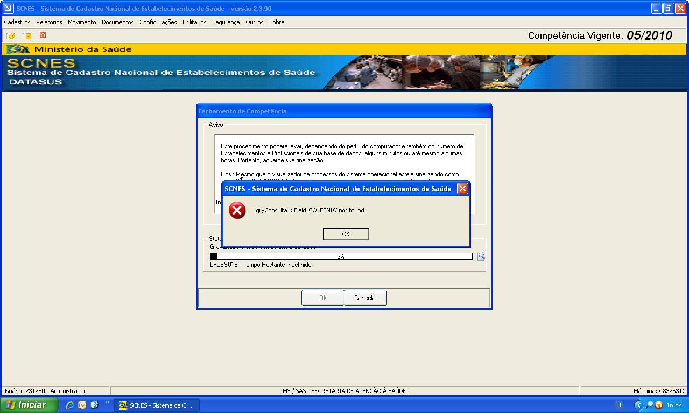689x413 pixels.
Task: Open Internet Explorer from the quick launch bar
Action: [71, 405]
